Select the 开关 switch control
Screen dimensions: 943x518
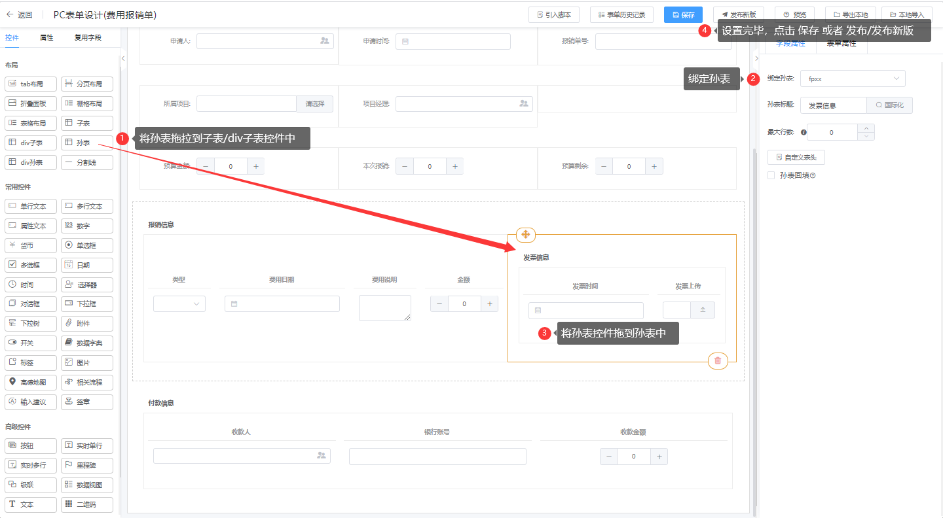31,343
